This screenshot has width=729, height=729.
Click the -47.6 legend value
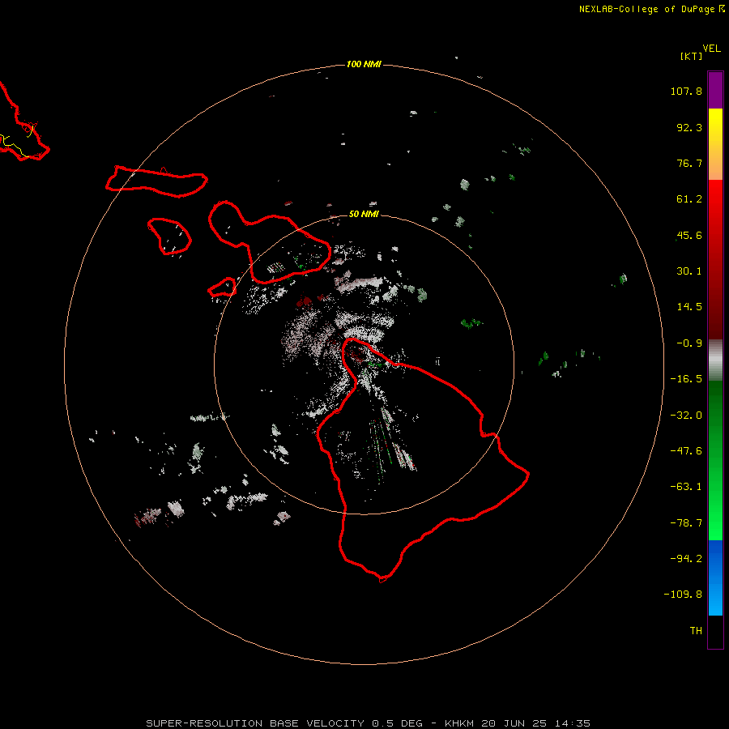point(686,451)
